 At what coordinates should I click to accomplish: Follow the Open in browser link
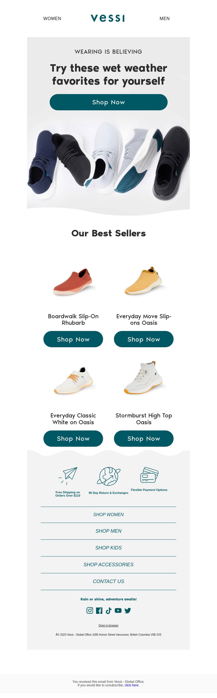(x=108, y=625)
